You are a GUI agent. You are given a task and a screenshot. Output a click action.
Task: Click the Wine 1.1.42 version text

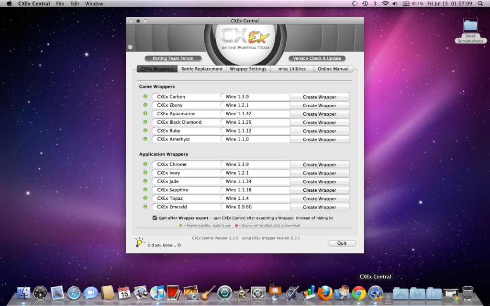[238, 114]
